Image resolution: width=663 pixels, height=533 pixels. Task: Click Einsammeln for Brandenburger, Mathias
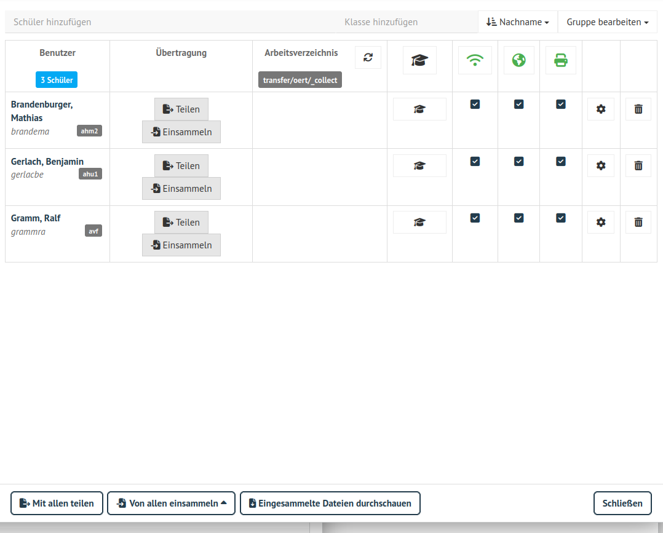click(x=181, y=132)
